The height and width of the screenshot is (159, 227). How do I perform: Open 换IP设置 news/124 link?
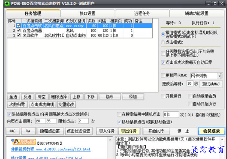coord(47,158)
